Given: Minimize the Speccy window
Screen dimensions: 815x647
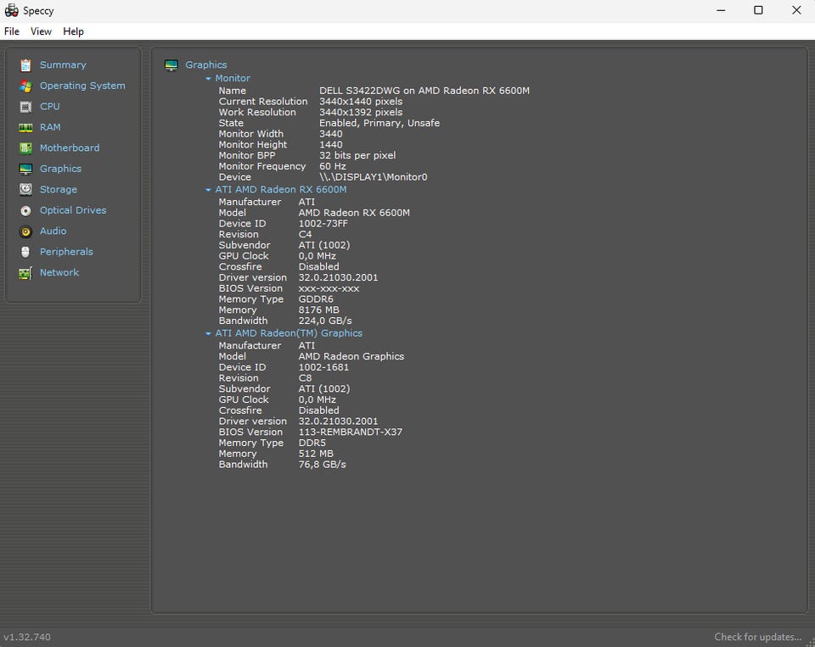Looking at the screenshot, I should coord(721,10).
